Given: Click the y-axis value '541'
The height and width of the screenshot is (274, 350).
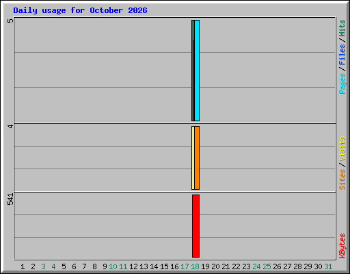Looking at the screenshot, I should pos(10,199).
